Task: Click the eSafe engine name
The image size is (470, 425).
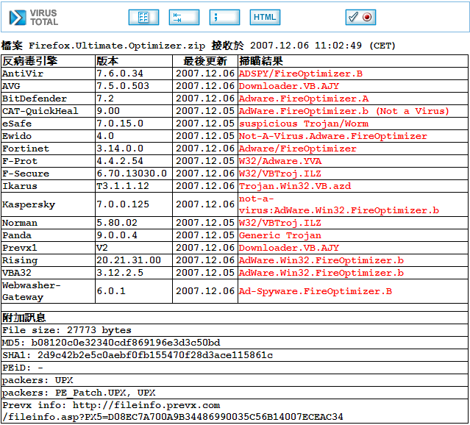Action: pos(17,124)
